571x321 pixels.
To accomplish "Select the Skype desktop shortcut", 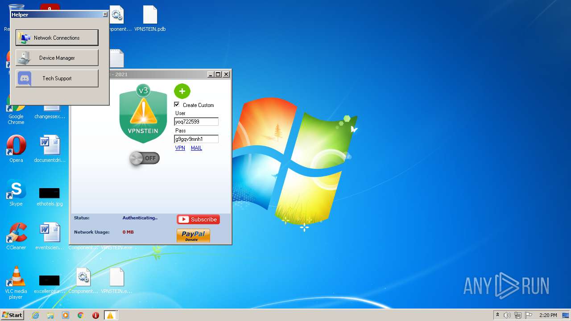I will [x=16, y=193].
